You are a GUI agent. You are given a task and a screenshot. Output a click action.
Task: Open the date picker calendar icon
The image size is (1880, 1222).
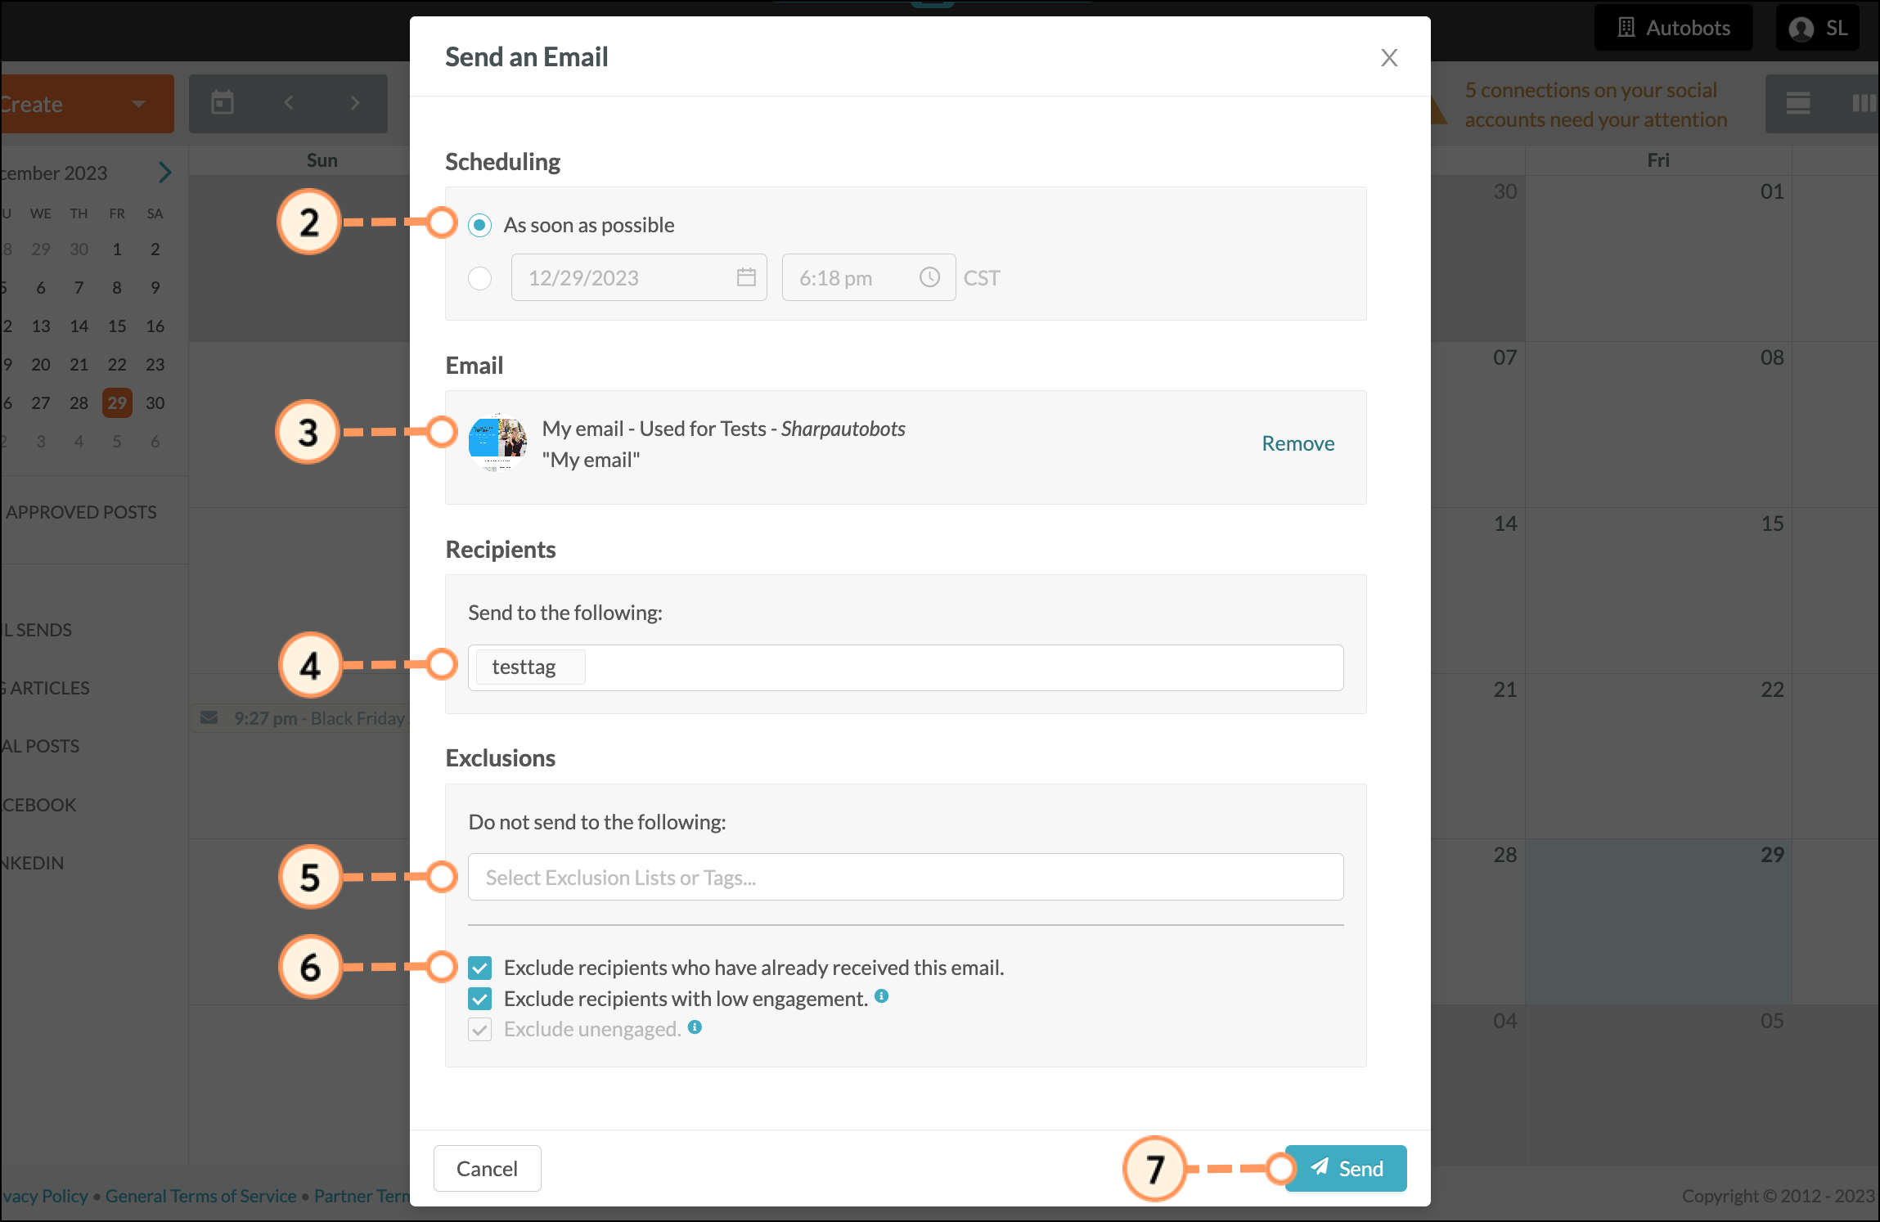point(746,277)
